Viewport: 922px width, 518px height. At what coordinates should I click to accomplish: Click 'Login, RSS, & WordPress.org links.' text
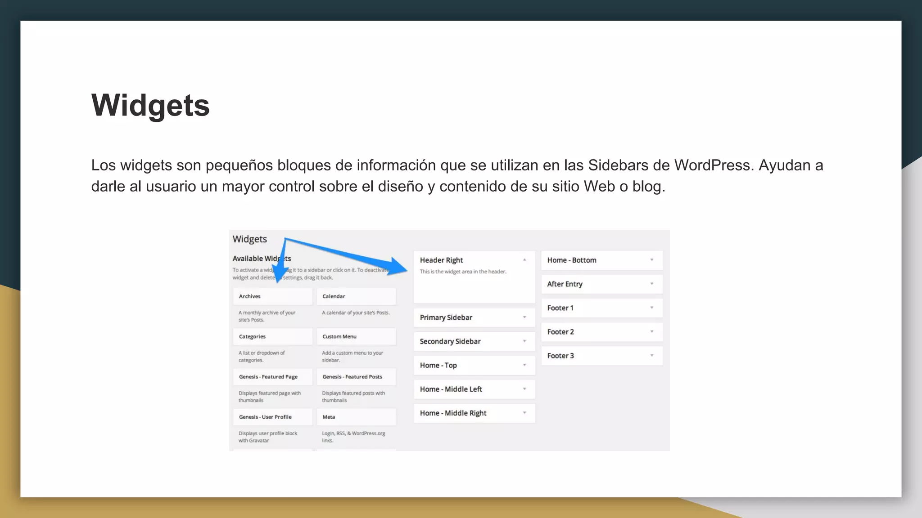coord(353,437)
